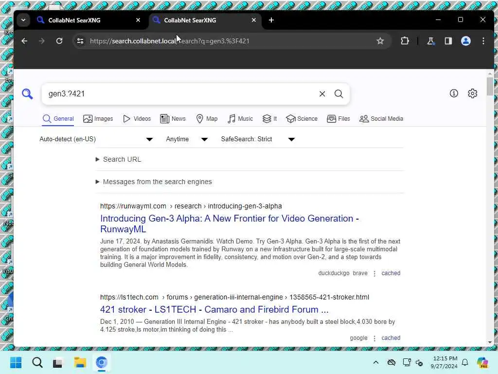Open three-dot menu on LS1TECH result

pyautogui.click(x=374, y=338)
